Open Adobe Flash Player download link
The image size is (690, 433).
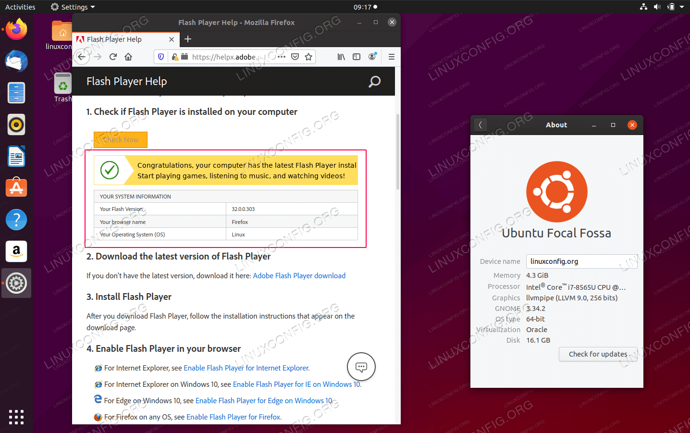pos(299,276)
